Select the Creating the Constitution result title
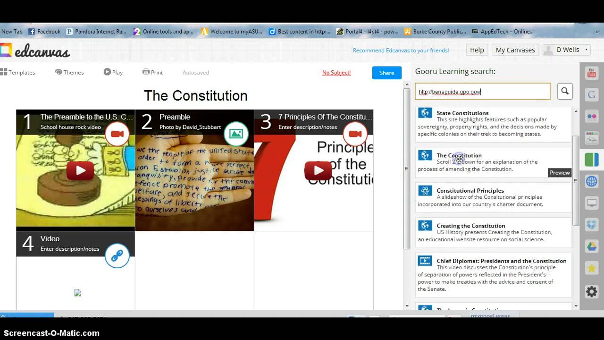This screenshot has width=604, height=340. 471,226
